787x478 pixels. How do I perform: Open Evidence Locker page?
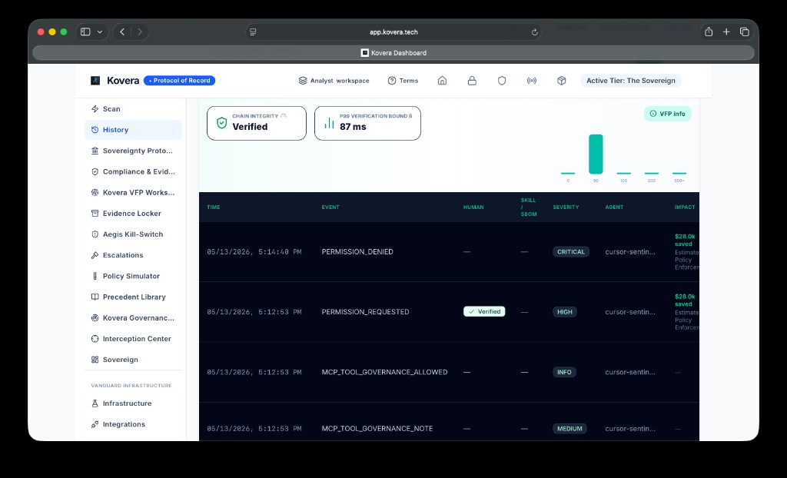click(x=134, y=214)
